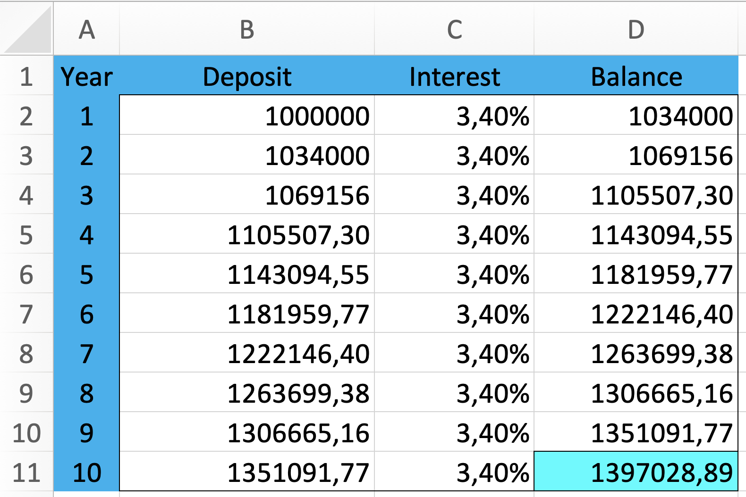Select Balance cell 1069156
Screen dimensions: 746x497
636,155
